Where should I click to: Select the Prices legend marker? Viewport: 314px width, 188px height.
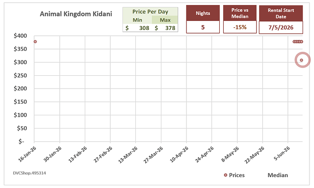coord(226,175)
